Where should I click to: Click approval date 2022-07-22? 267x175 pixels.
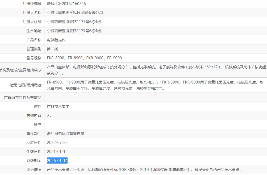tap(57, 142)
